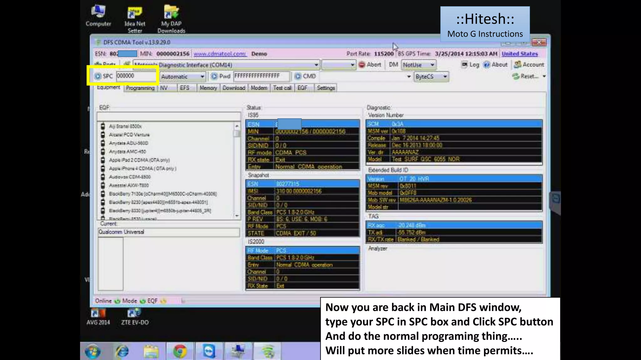This screenshot has height=360, width=641.
Task: Select the BlackBerry 7130e entry
Action: point(163,194)
